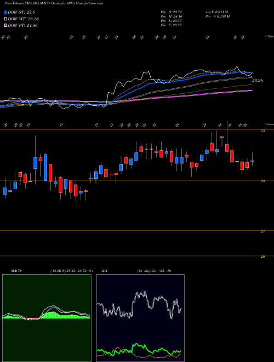Viewport: 274px width, 362px height.
Task: Click the magenta DOW PT legend swatch
Action: [x=5, y=25]
